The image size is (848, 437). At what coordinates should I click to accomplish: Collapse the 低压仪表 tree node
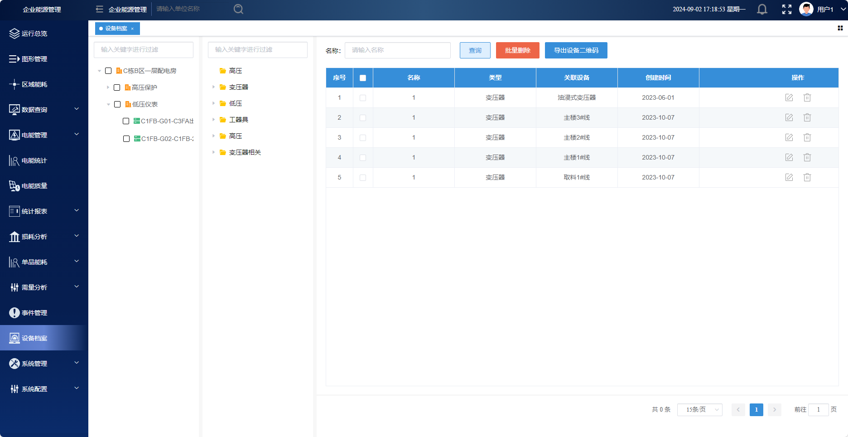coord(108,104)
